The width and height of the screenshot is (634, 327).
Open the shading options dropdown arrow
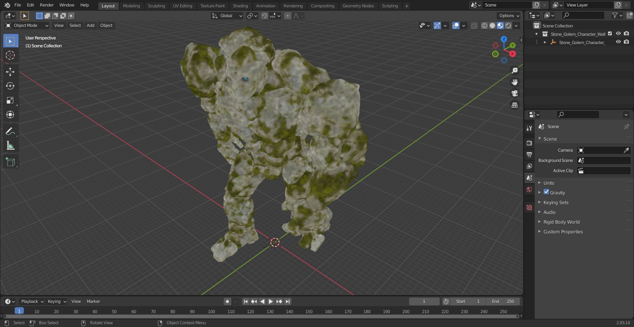point(516,26)
